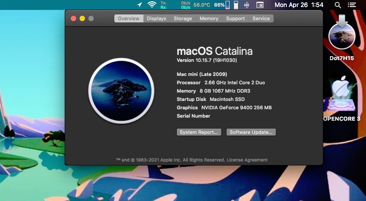366x201 pixels.
Task: Open the keyboard input viewer menu icon
Action: point(260,5)
